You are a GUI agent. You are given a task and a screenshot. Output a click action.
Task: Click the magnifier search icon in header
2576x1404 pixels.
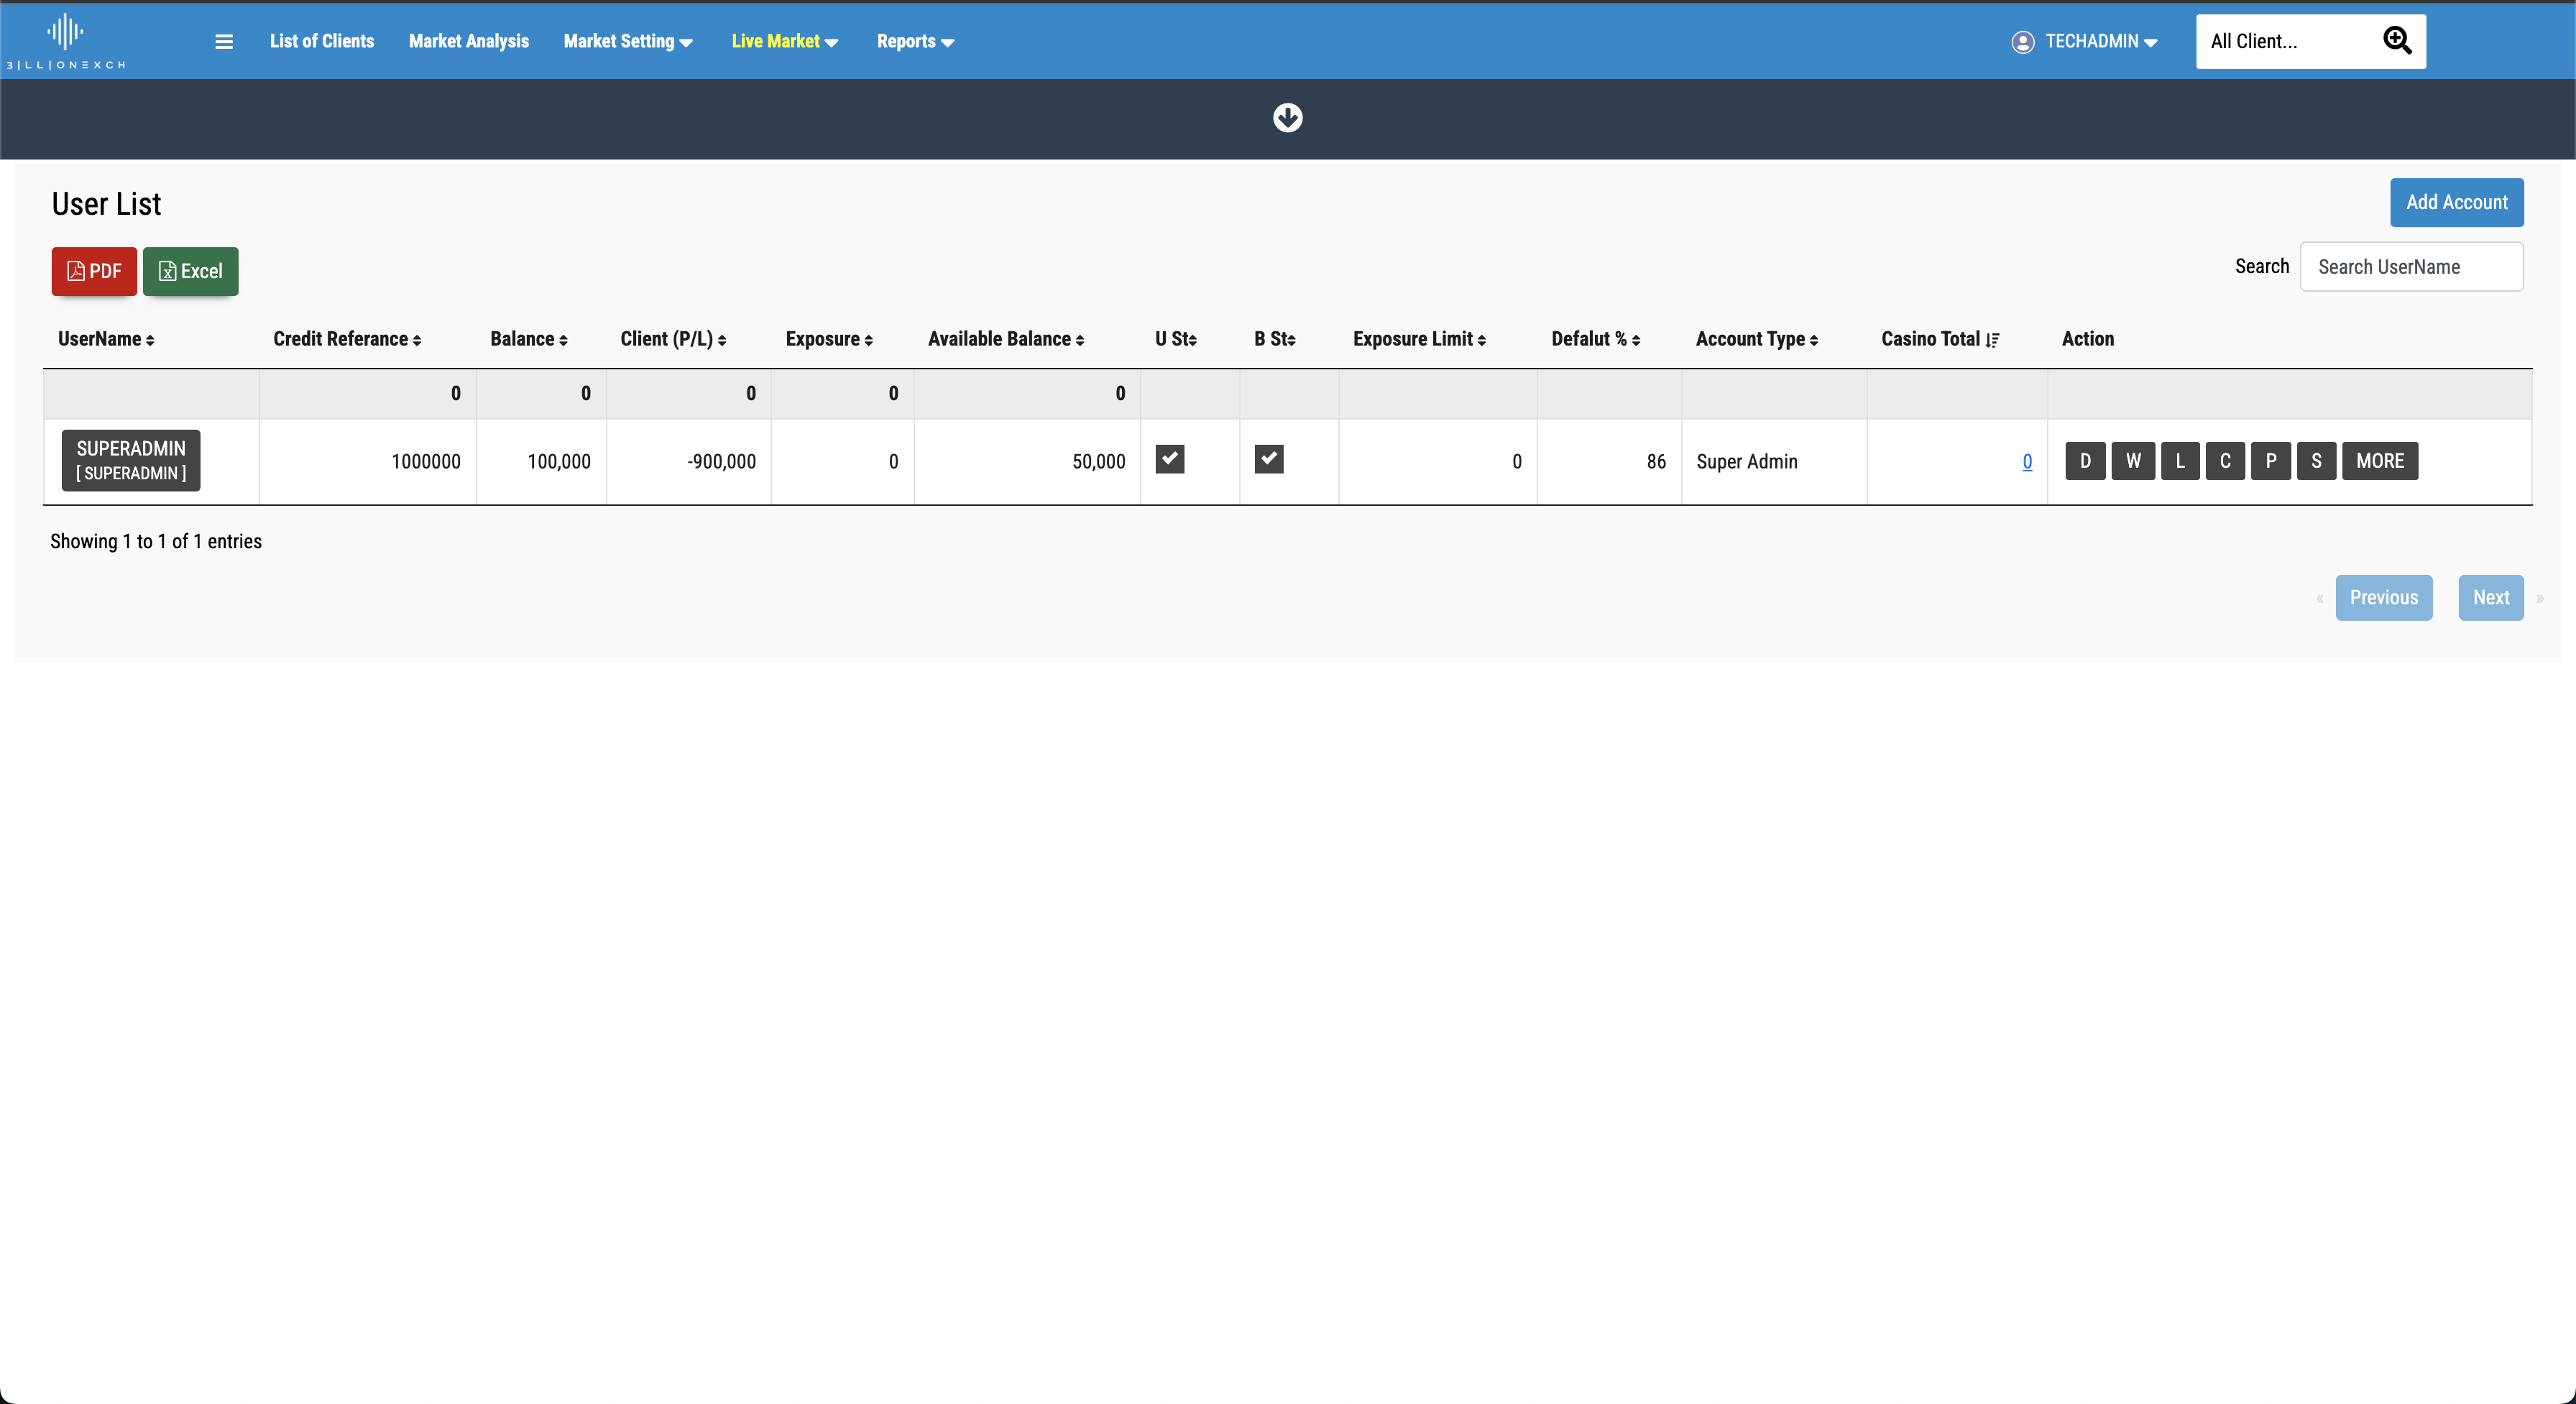pyautogui.click(x=2397, y=41)
